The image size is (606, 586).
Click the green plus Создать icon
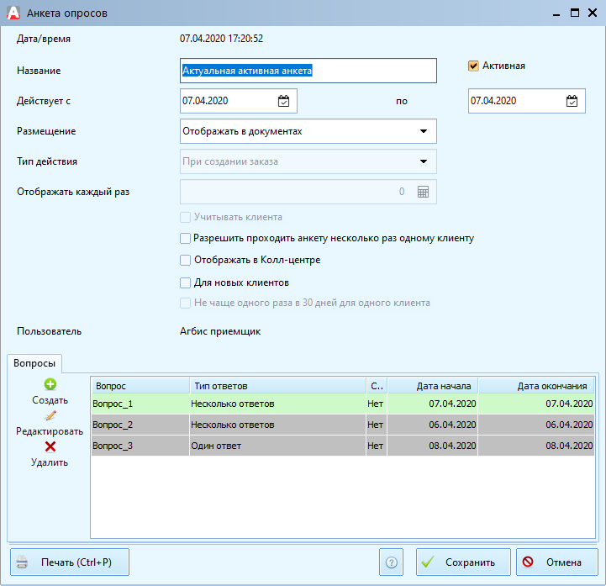click(x=50, y=384)
